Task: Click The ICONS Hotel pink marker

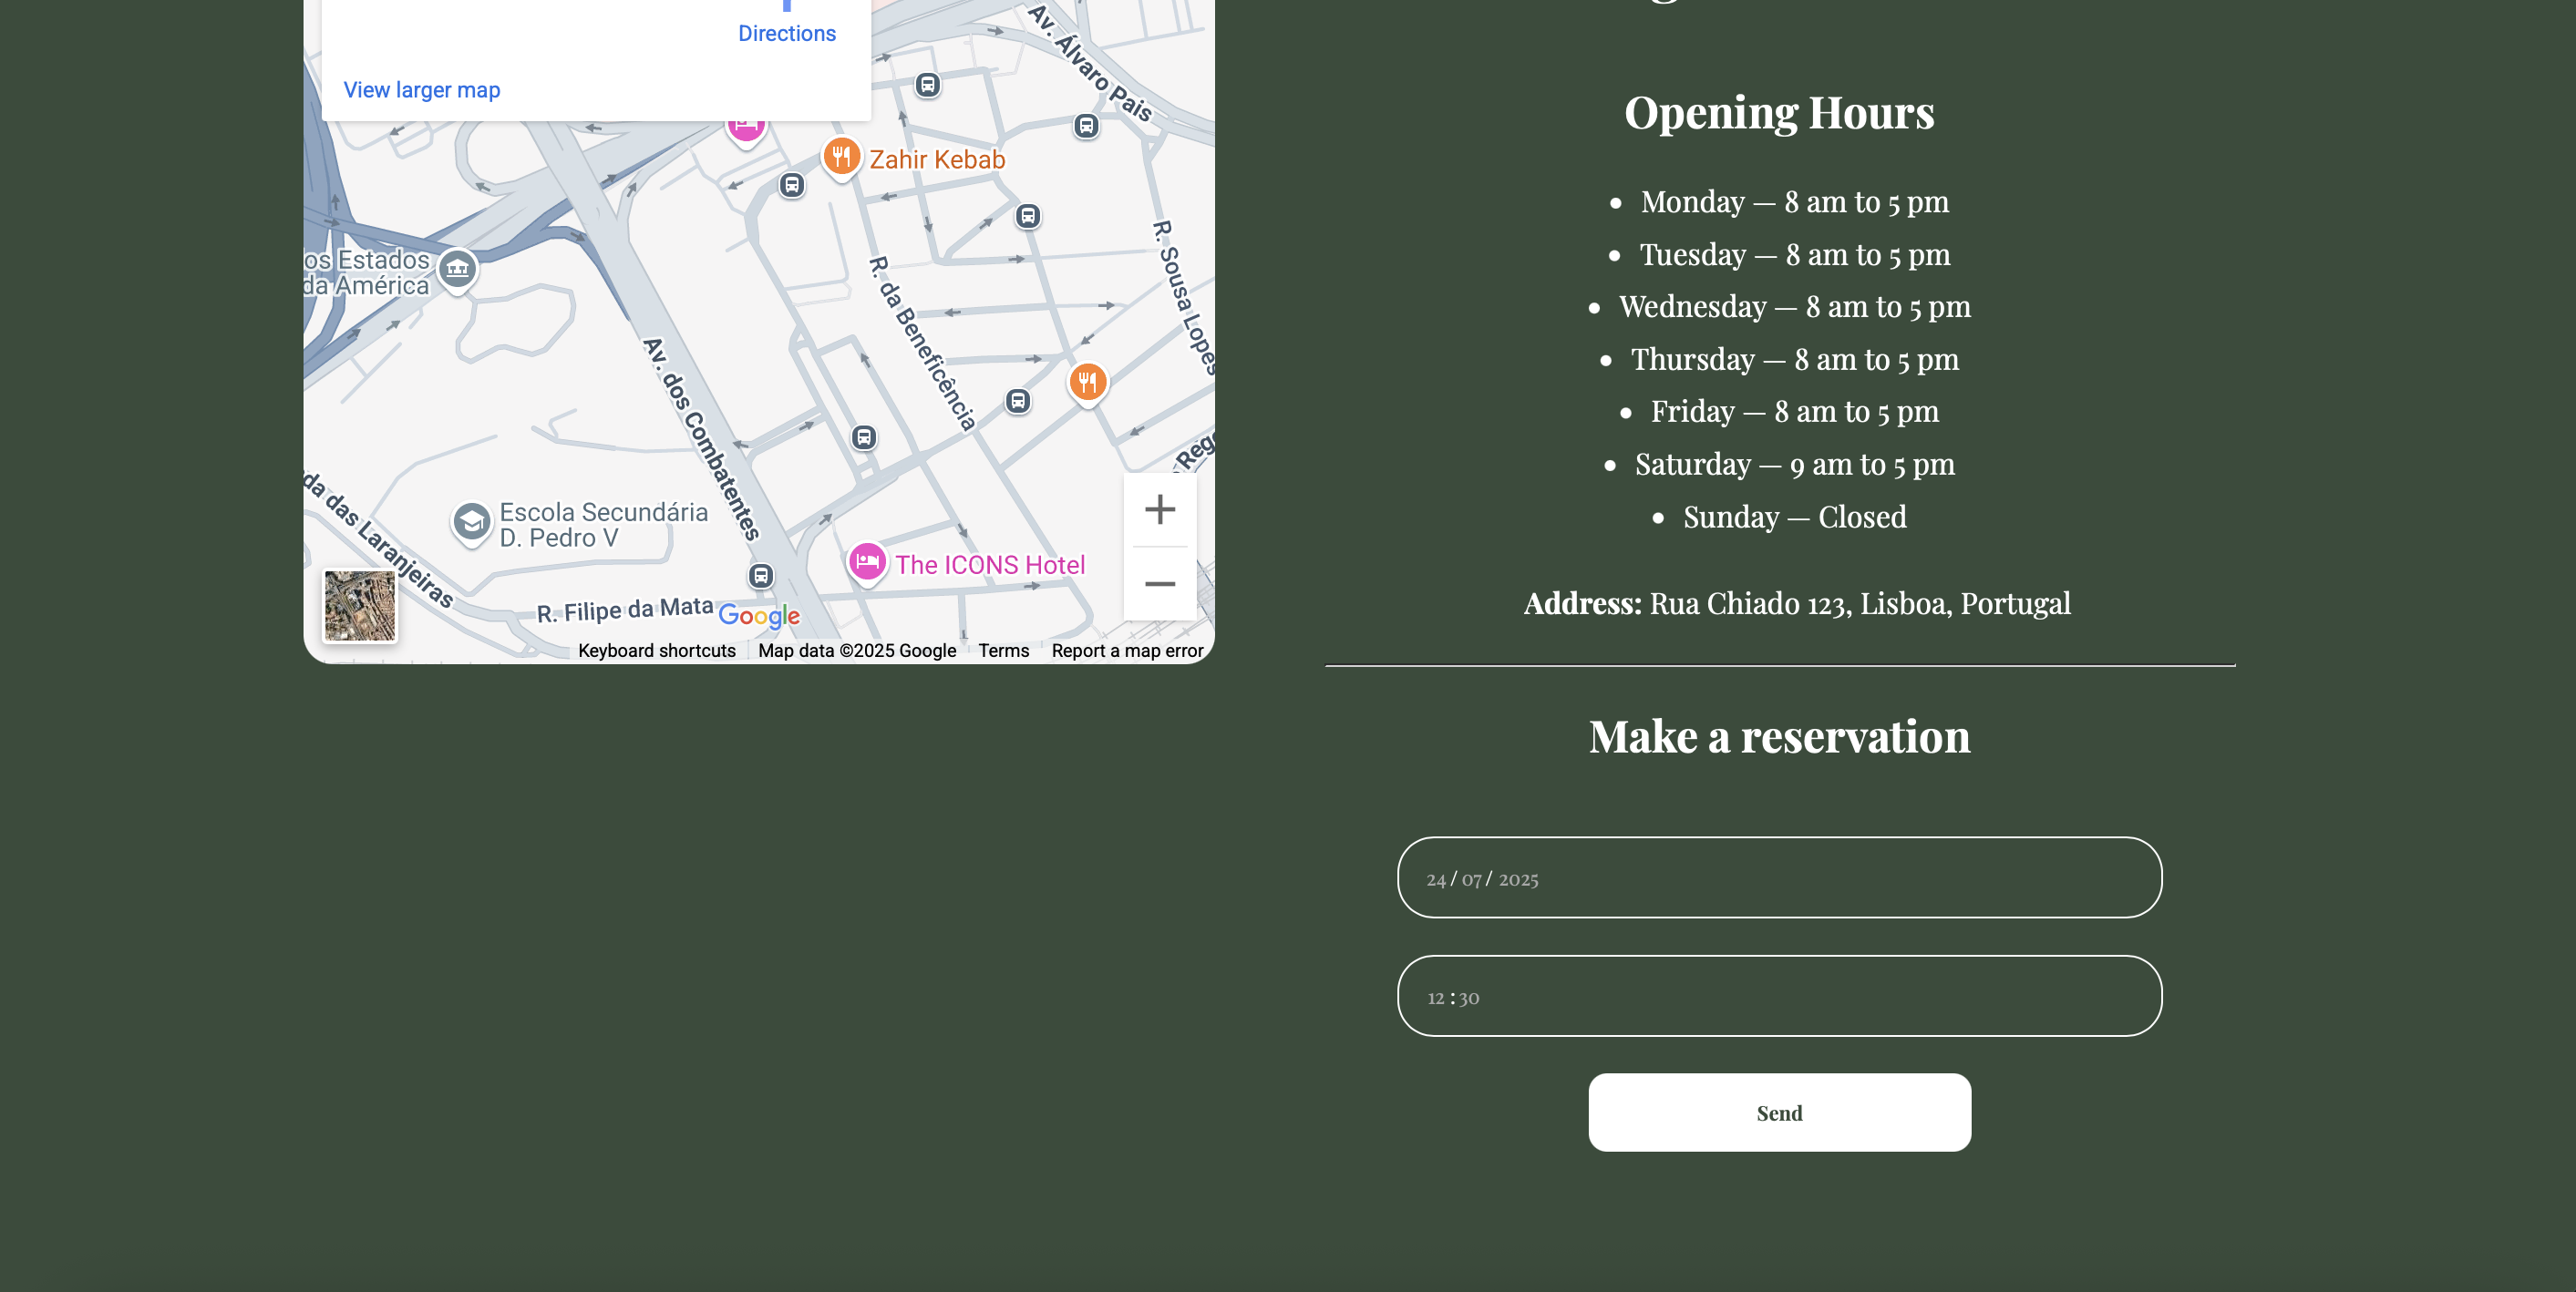Action: (x=866, y=561)
